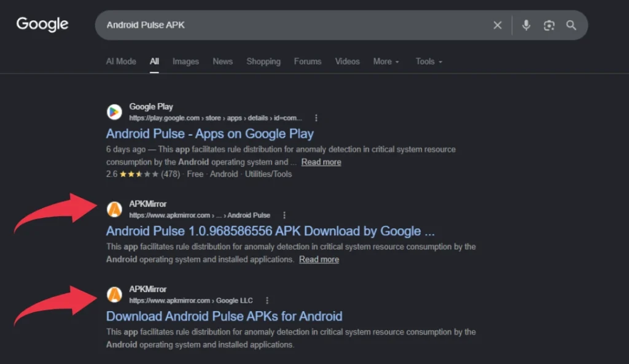629x364 pixels.
Task: Click APKMirror site name above the 1.0.968586556 result
Action: pos(147,204)
